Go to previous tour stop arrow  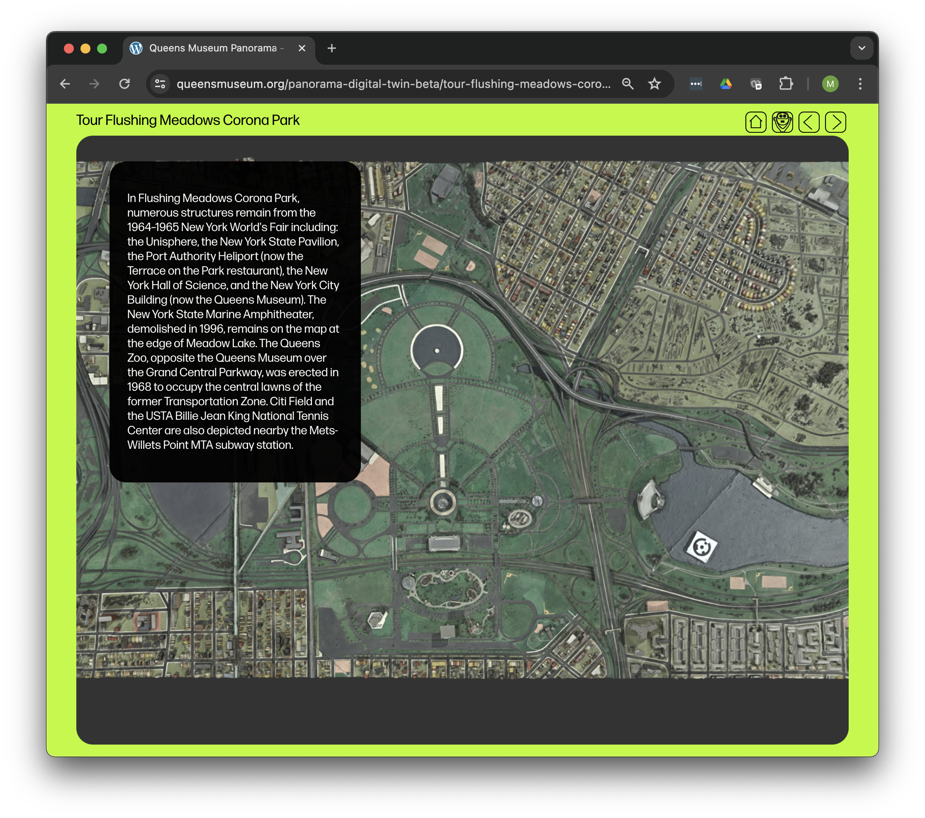click(809, 122)
